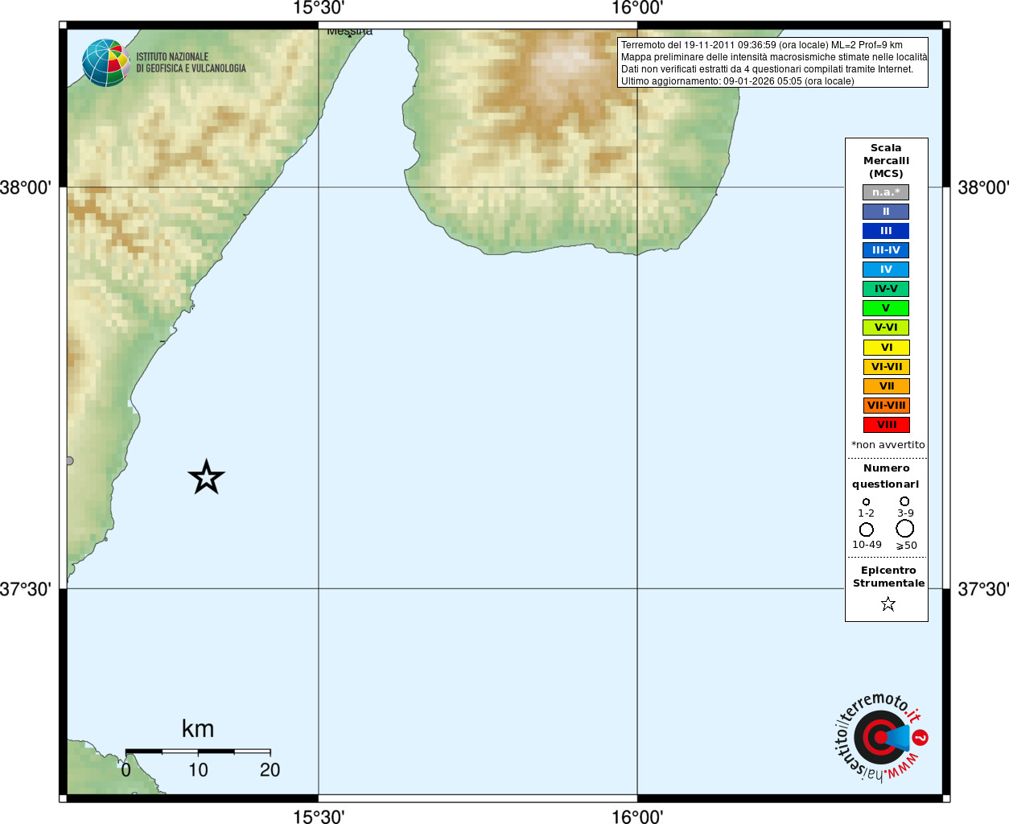Click the scale bar '20' label

270,770
